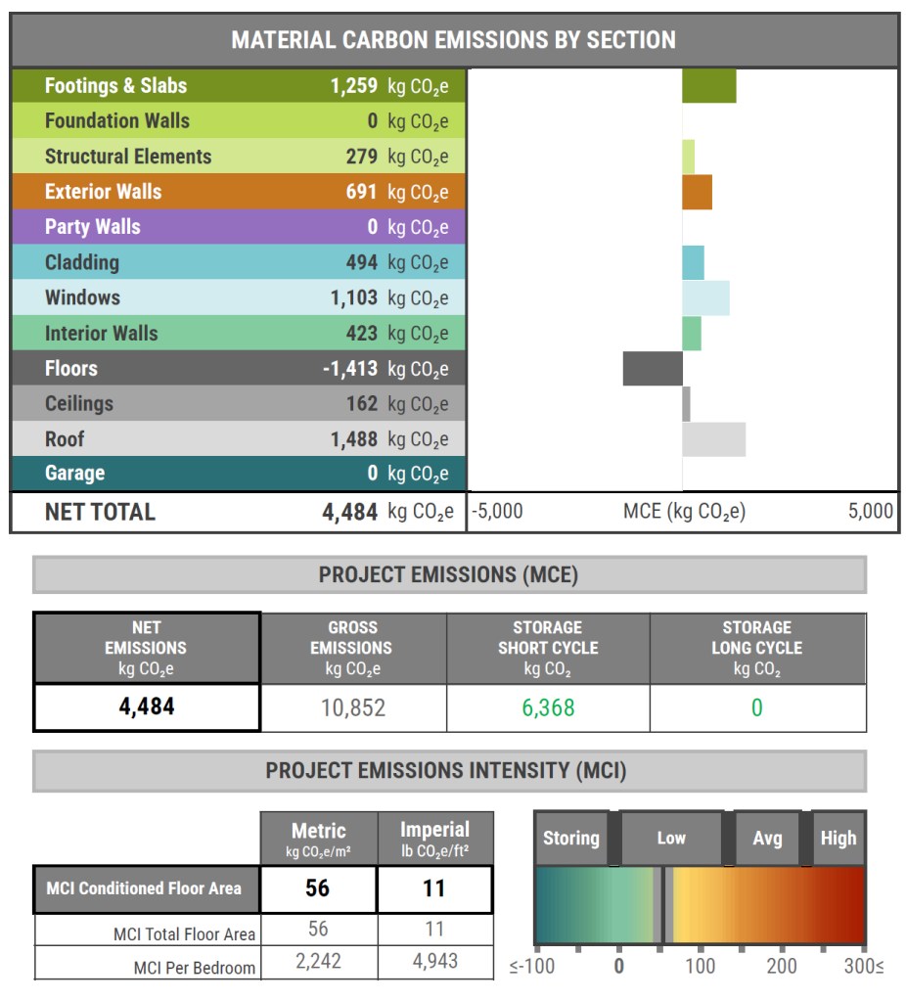Select the Storing label on intensity scale

click(x=570, y=839)
